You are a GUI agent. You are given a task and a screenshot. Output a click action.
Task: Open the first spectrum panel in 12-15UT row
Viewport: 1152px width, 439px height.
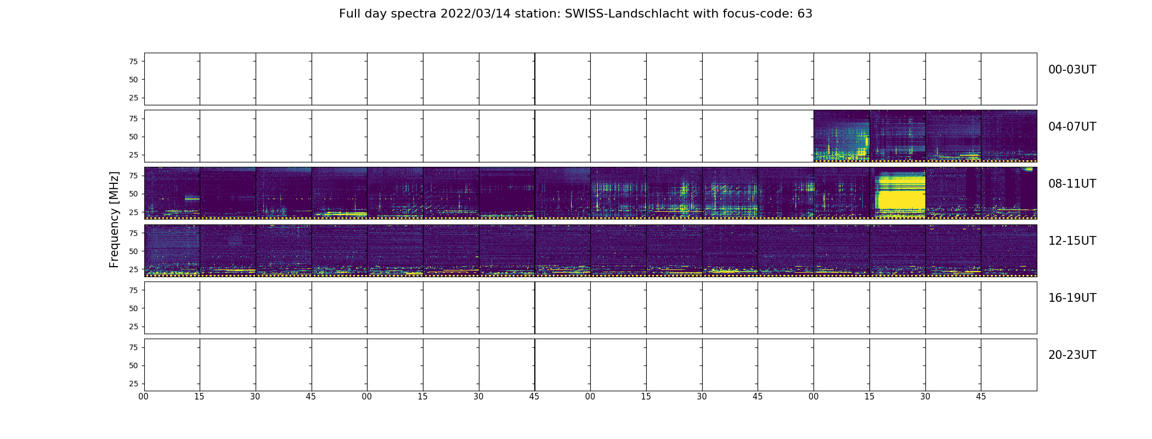[172, 250]
